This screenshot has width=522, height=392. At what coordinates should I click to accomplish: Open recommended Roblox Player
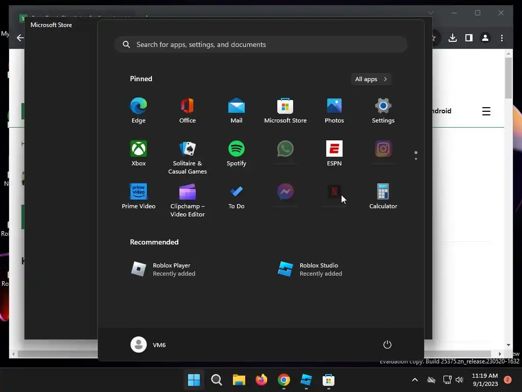tap(163, 269)
